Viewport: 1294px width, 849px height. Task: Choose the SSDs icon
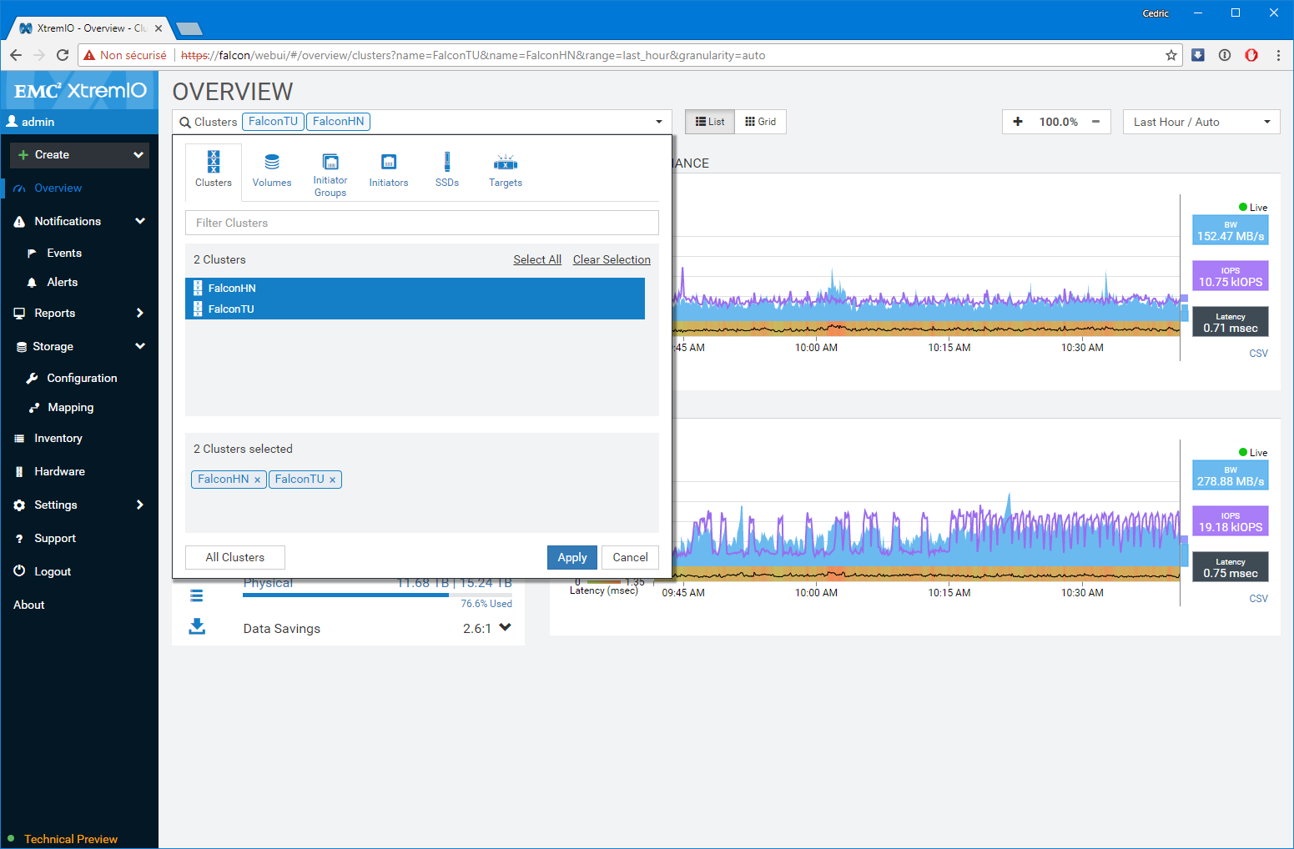[x=447, y=162]
